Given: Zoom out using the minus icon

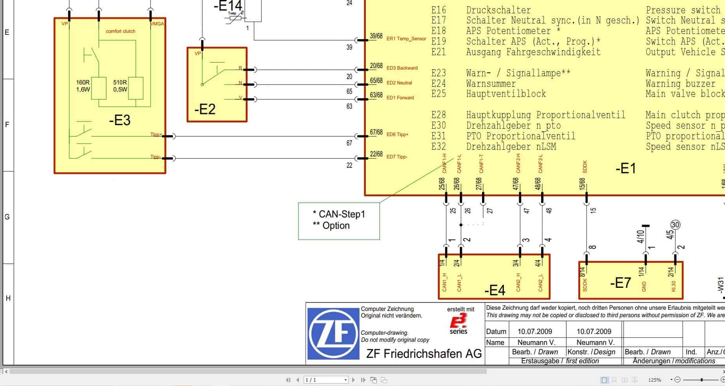Looking at the screenshot, I should 678,379.
